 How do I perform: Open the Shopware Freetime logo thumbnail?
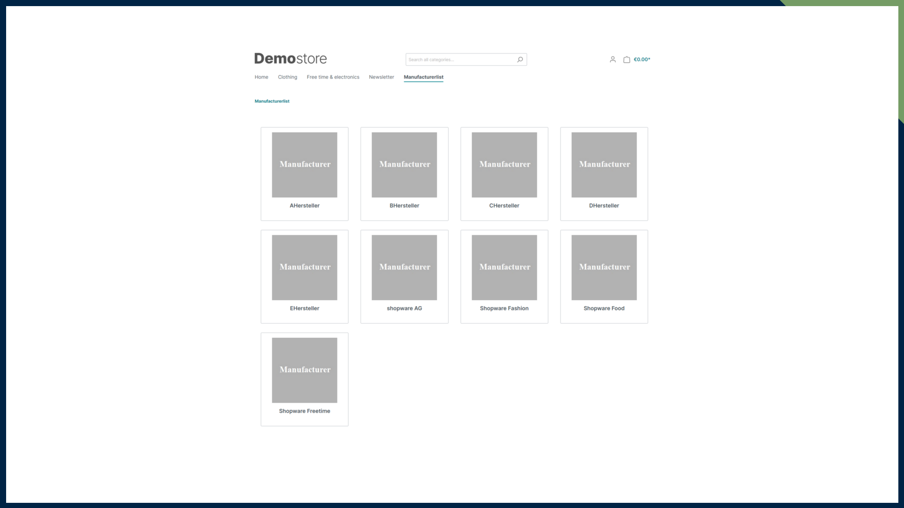point(305,370)
